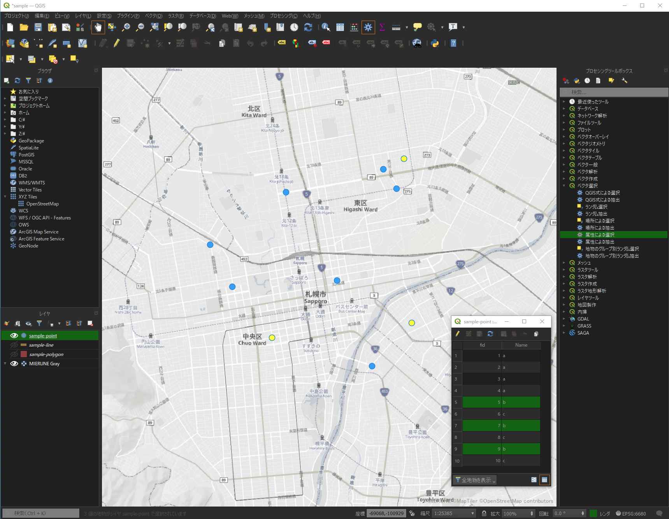The height and width of the screenshot is (519, 669).
Task: Toggle the scale lock icon
Action: [x=484, y=513]
